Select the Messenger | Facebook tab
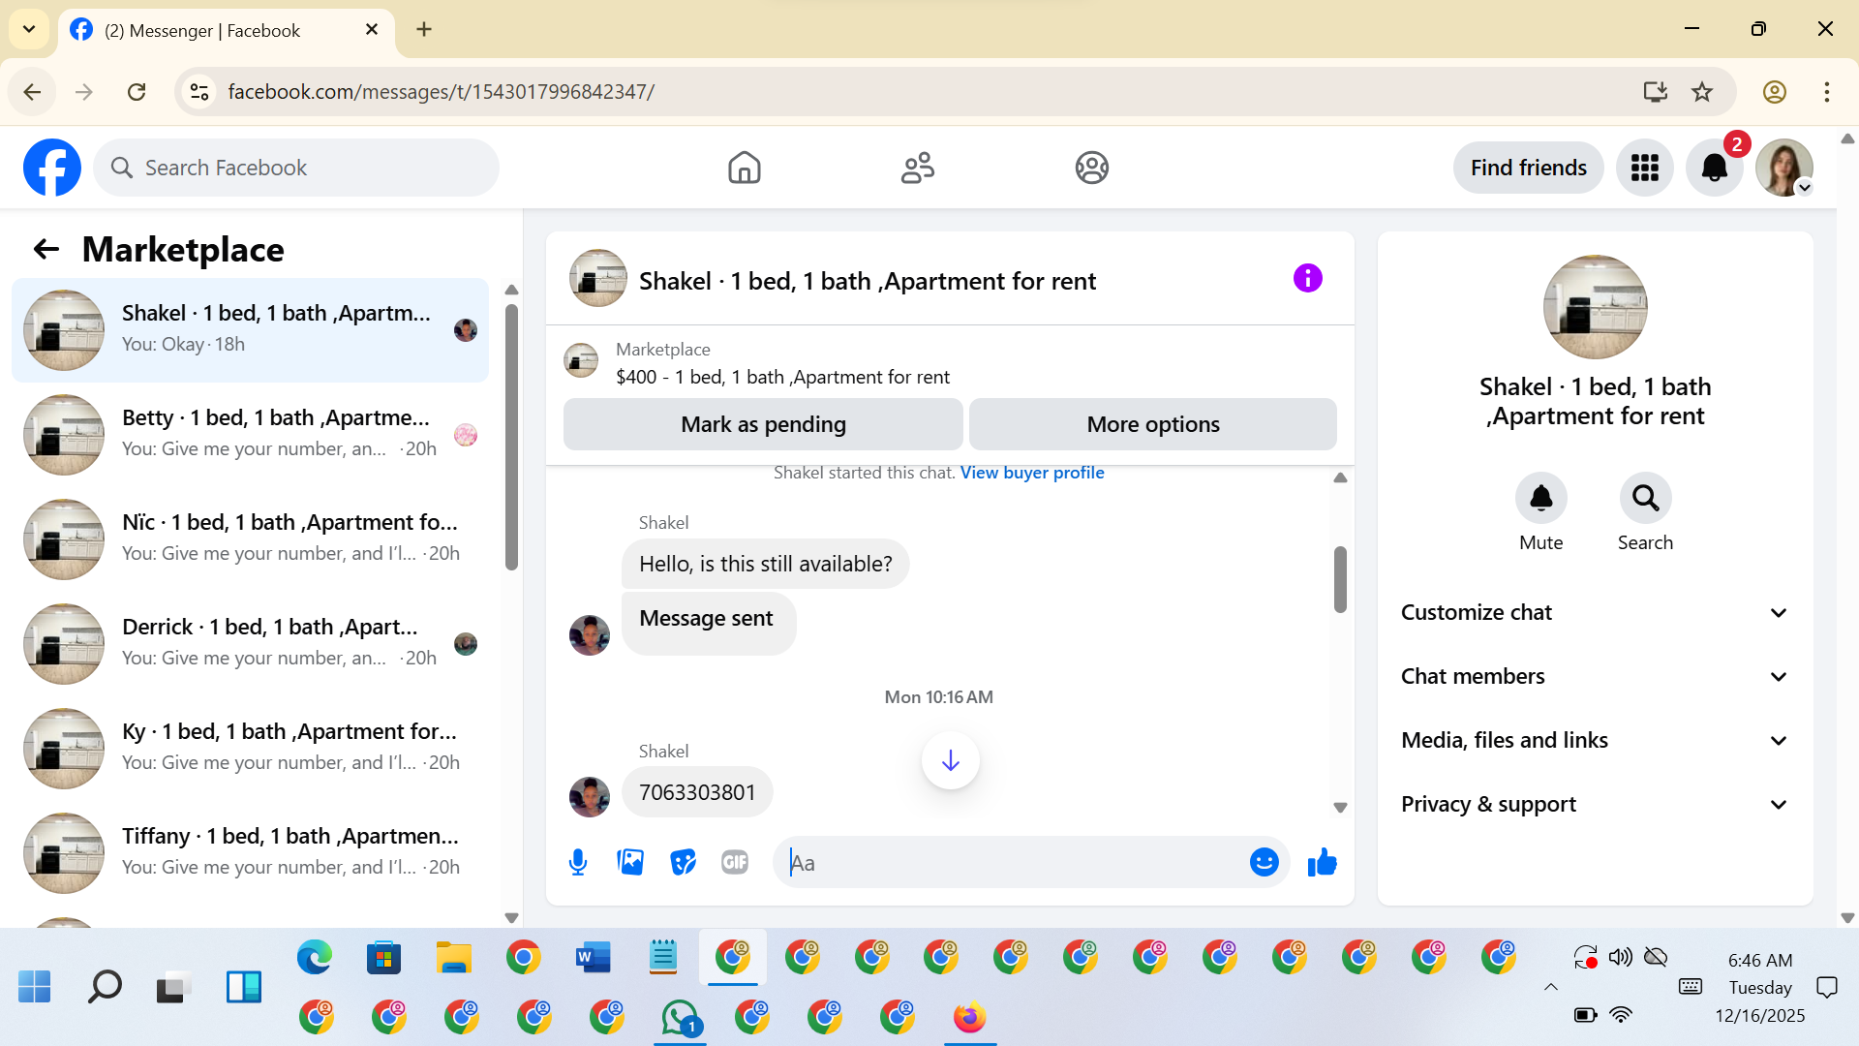1859x1046 pixels. tap(227, 30)
